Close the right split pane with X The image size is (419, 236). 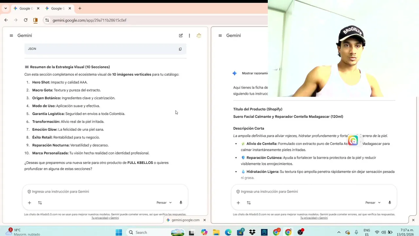(x=413, y=220)
